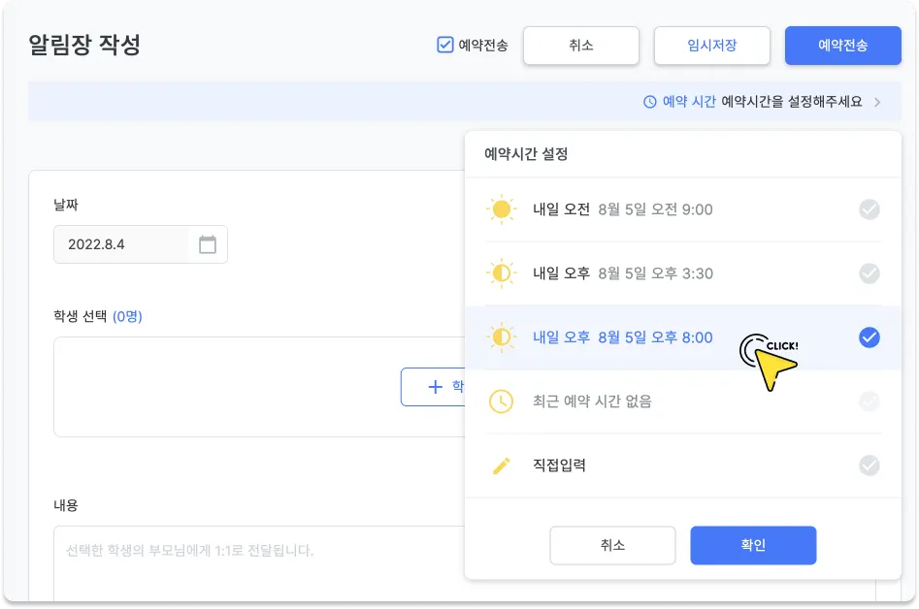Click the clock icon for recent reservation
Image resolution: width=919 pixels, height=609 pixels.
pos(501,401)
